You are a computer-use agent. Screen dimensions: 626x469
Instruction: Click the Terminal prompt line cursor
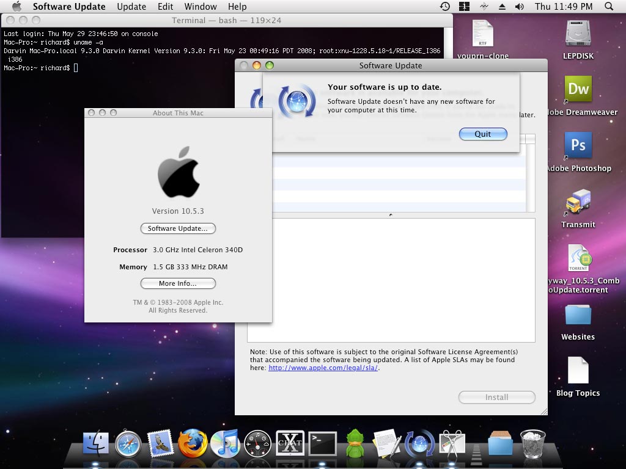[76, 68]
